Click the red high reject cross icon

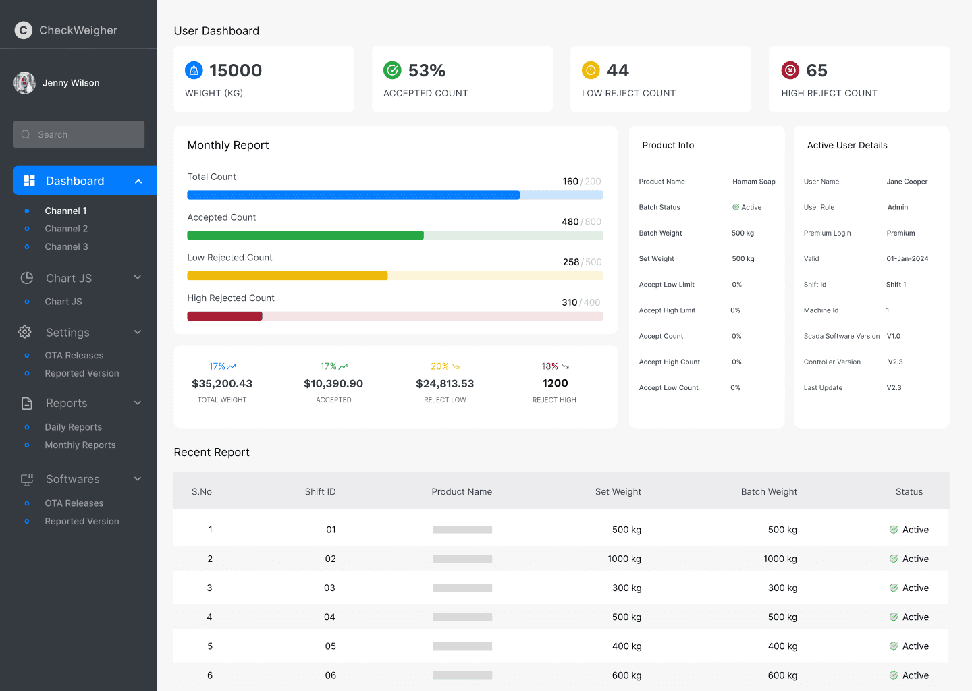790,70
